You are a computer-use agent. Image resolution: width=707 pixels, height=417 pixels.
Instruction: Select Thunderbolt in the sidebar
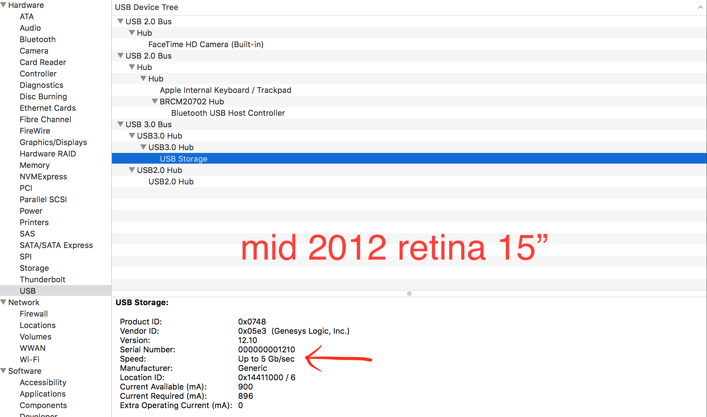point(42,279)
